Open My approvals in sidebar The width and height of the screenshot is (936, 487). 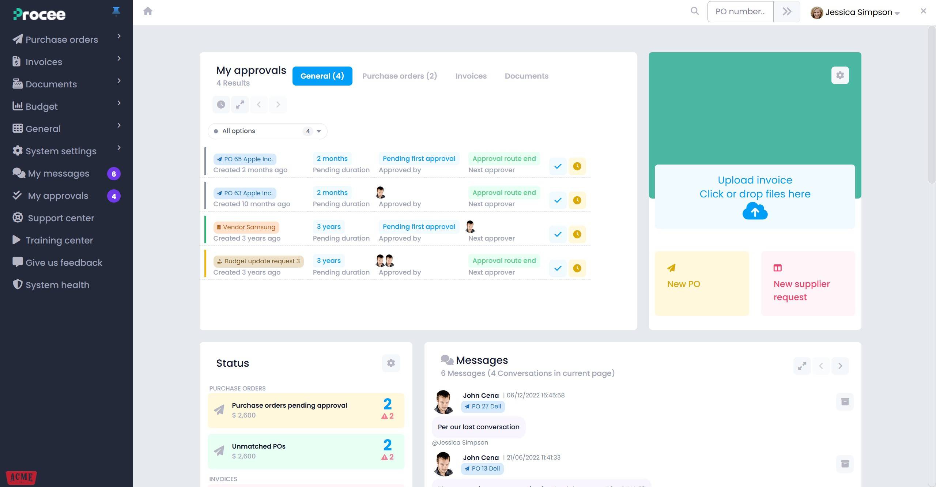point(67,196)
